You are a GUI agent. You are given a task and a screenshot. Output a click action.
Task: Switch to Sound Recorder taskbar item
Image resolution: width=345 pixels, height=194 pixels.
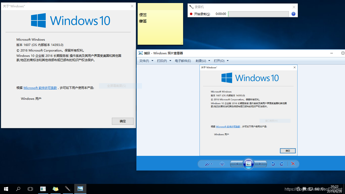[68, 189]
